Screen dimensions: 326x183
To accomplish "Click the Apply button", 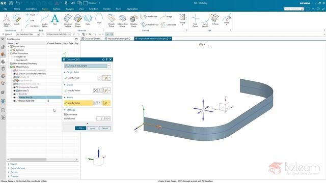I will (93, 128).
